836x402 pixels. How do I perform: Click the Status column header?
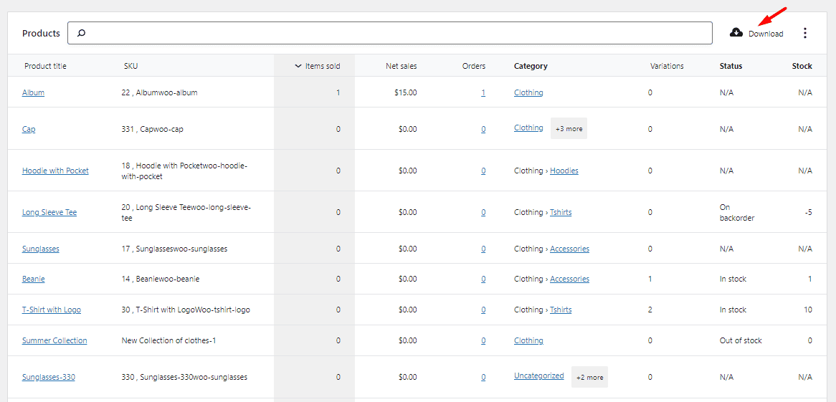731,66
